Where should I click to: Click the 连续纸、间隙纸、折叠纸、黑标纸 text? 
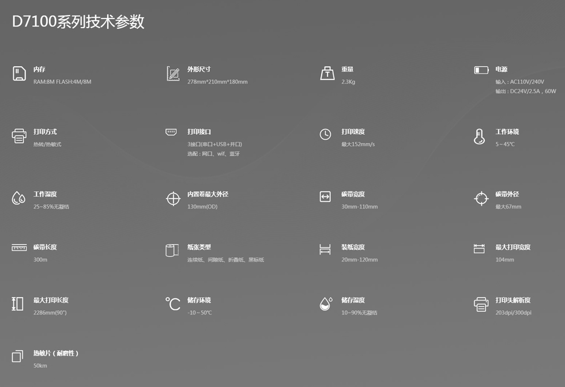pyautogui.click(x=225, y=260)
